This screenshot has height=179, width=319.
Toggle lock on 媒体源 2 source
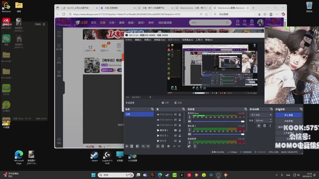[x=180, y=130]
